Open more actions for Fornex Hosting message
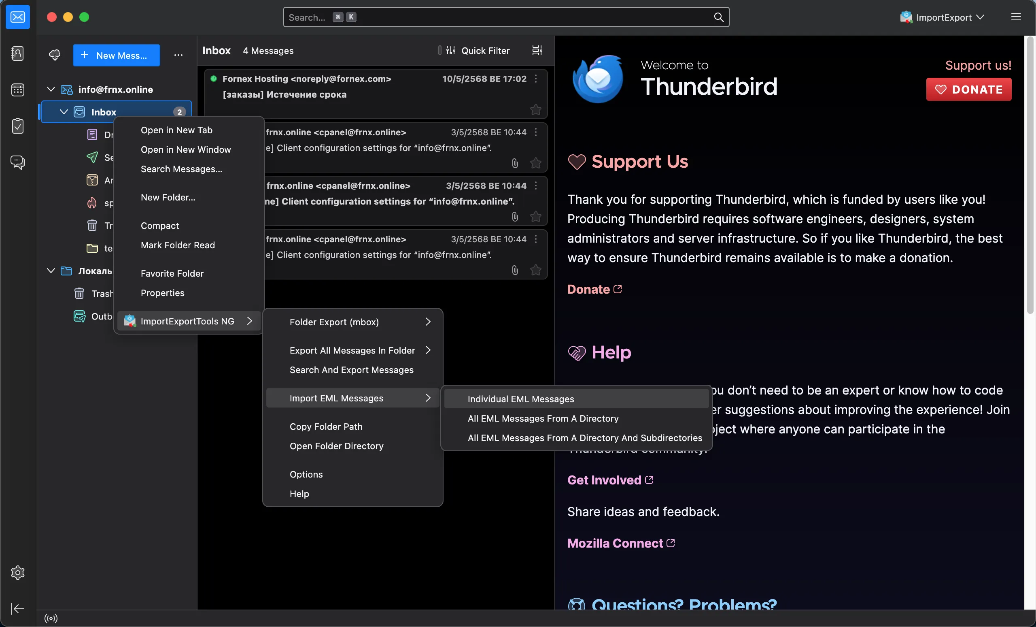Image resolution: width=1036 pixels, height=627 pixels. pos(536,79)
